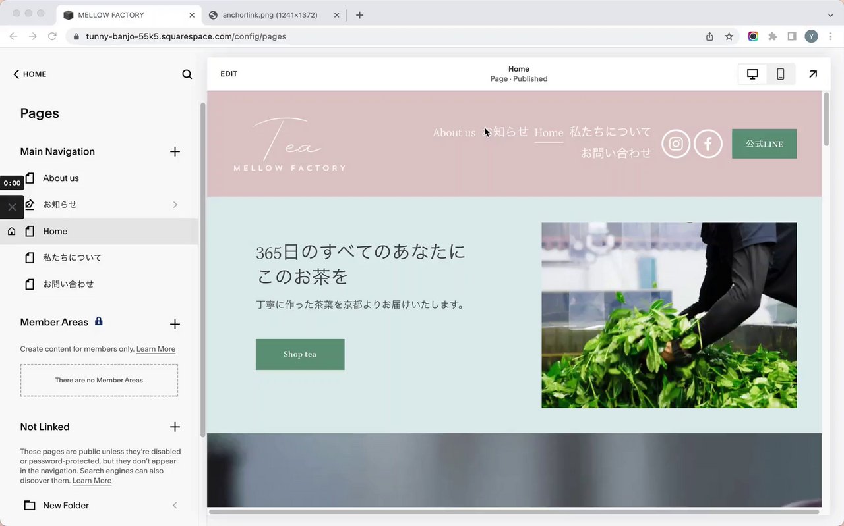Close the recording overlay X button
This screenshot has height=526, width=844.
click(12, 207)
